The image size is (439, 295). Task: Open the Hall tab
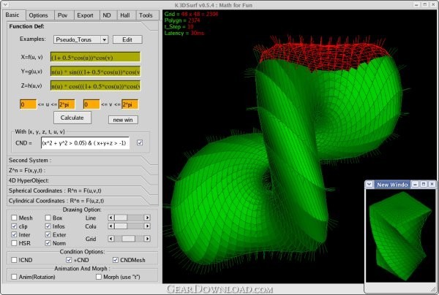(125, 15)
